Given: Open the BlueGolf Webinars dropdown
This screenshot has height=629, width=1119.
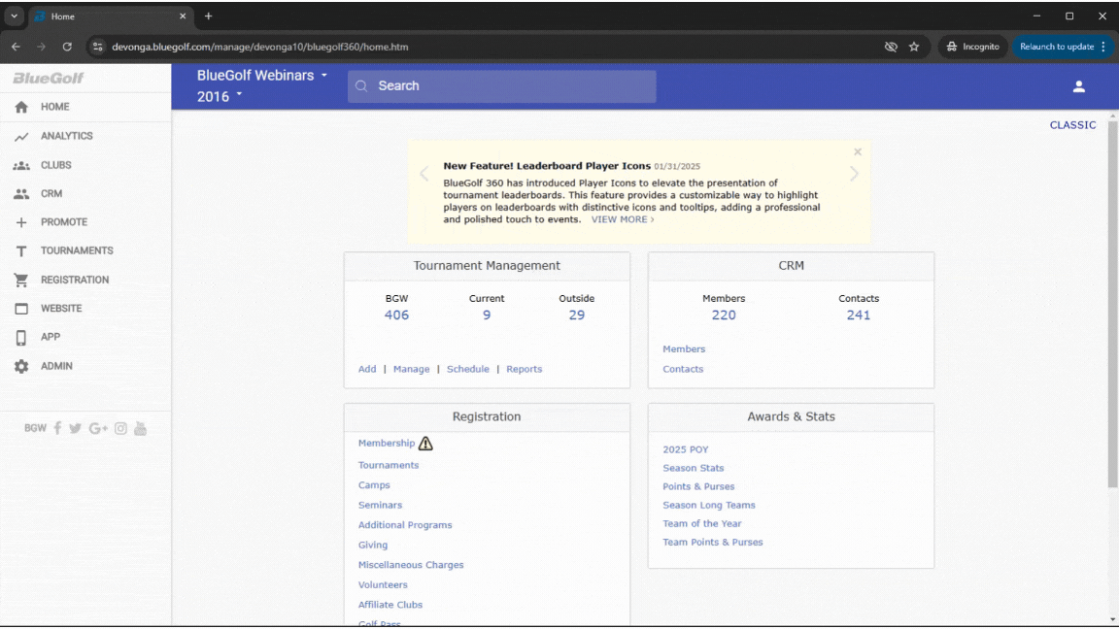Looking at the screenshot, I should [x=262, y=75].
